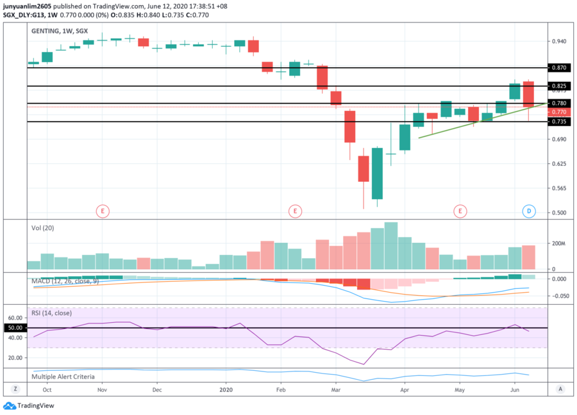
Task: Open the MACD (12, 26, close, 9) legend
Action: tap(65, 281)
